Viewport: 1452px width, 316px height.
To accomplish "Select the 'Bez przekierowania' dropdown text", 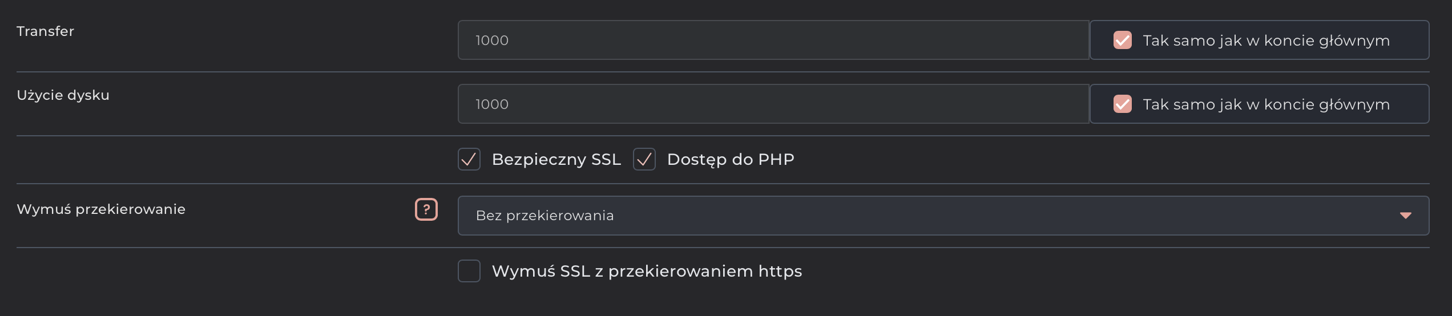I will (544, 216).
